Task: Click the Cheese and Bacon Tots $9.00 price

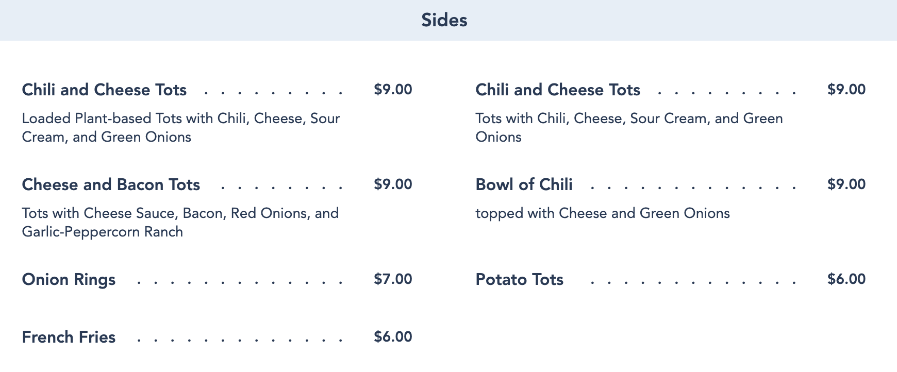Action: coord(393,184)
